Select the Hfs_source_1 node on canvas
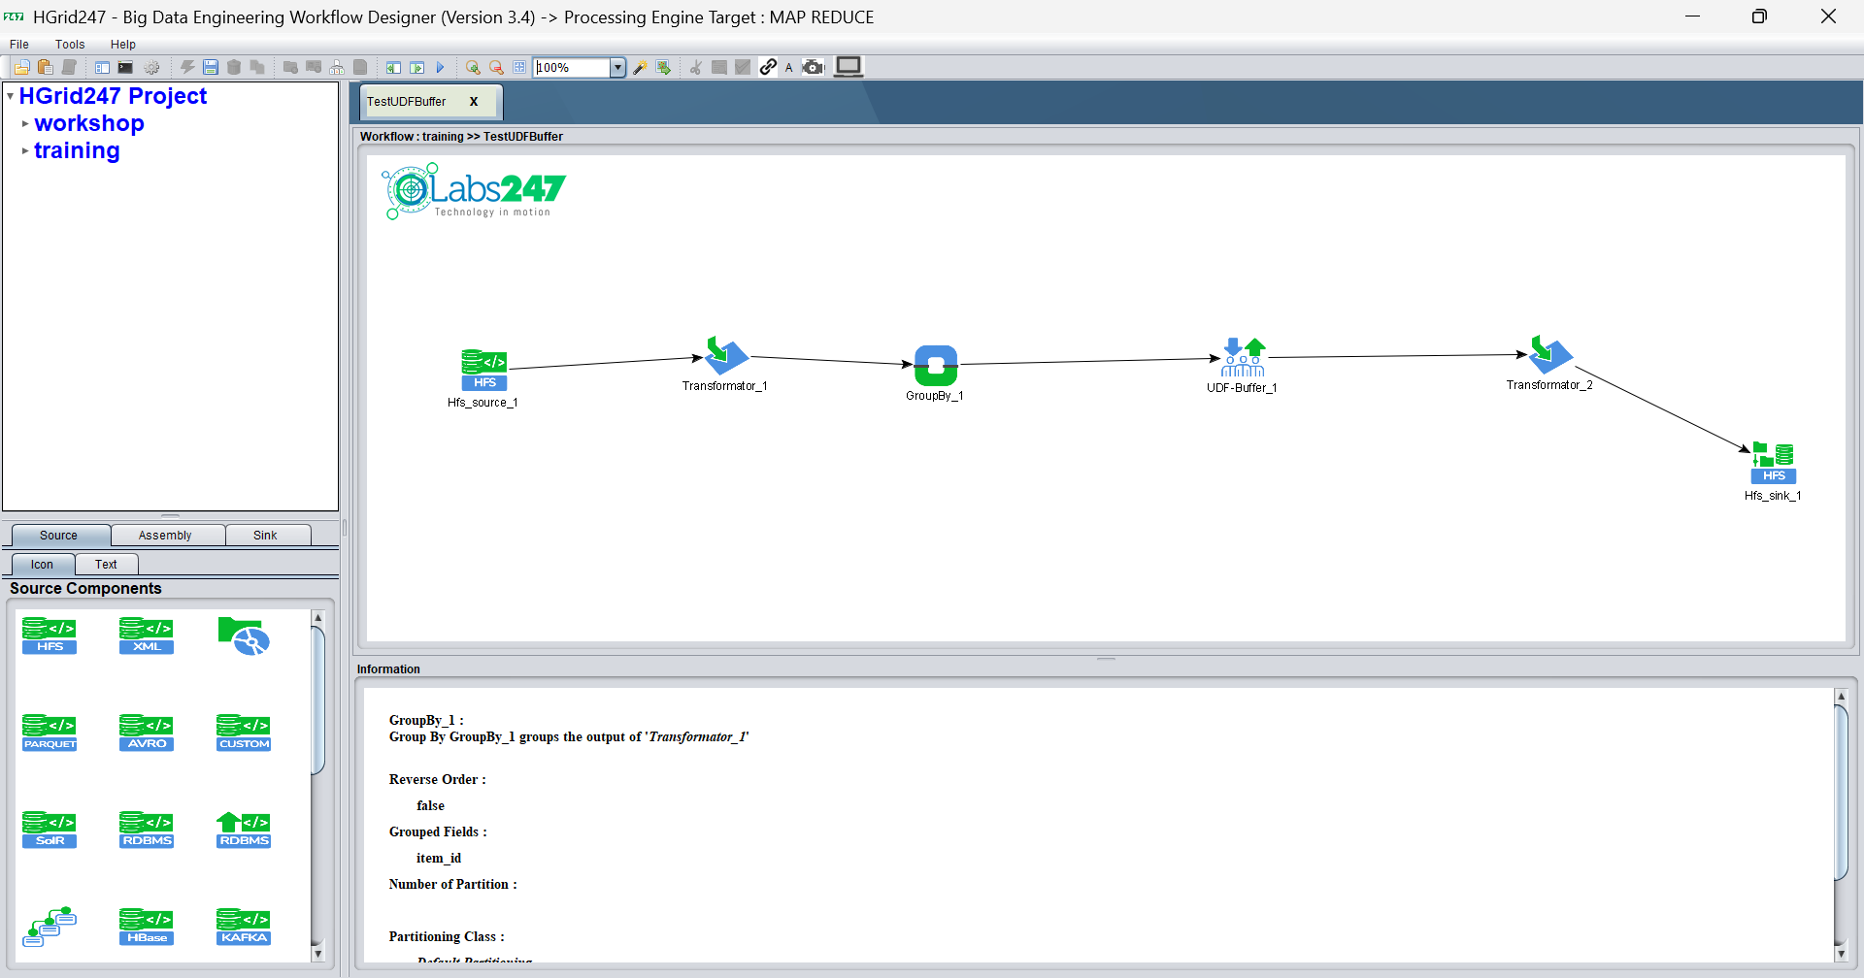 point(483,370)
